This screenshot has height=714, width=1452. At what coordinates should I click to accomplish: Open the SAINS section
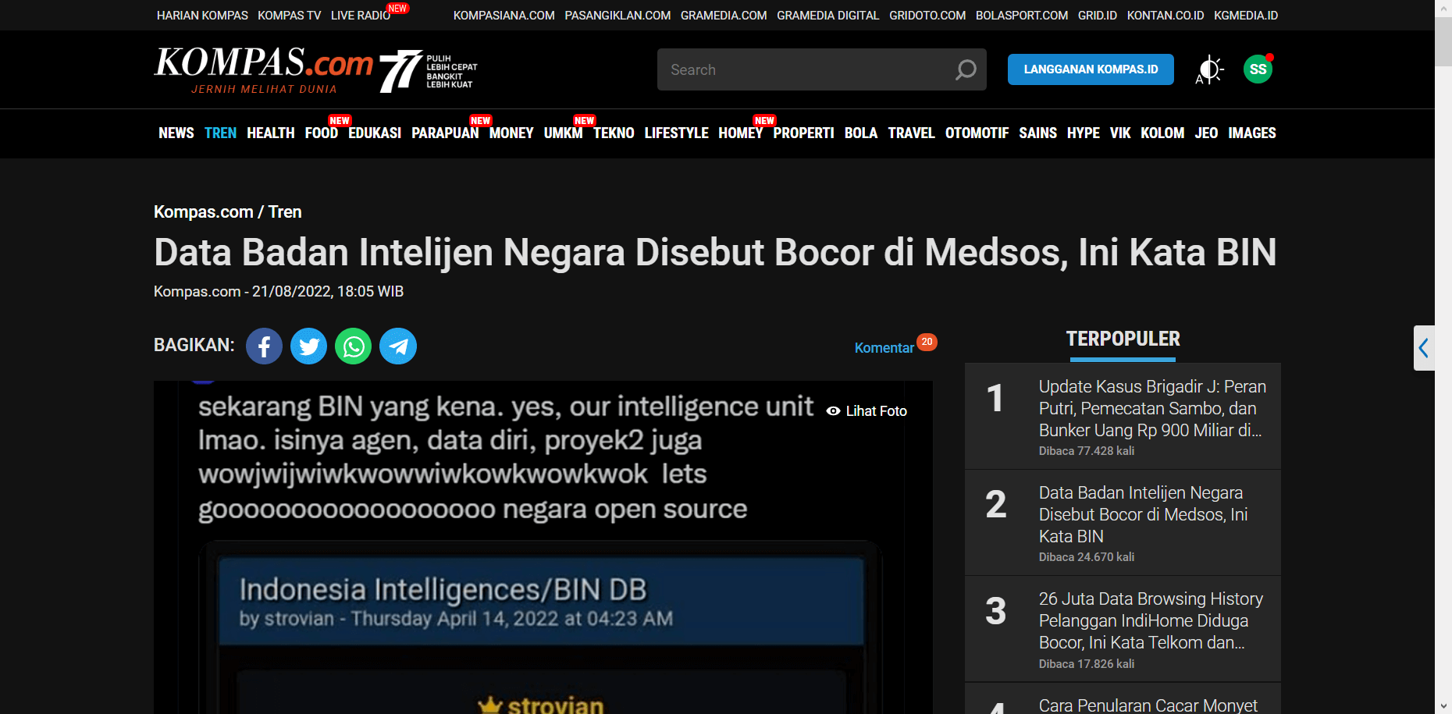click(1037, 133)
